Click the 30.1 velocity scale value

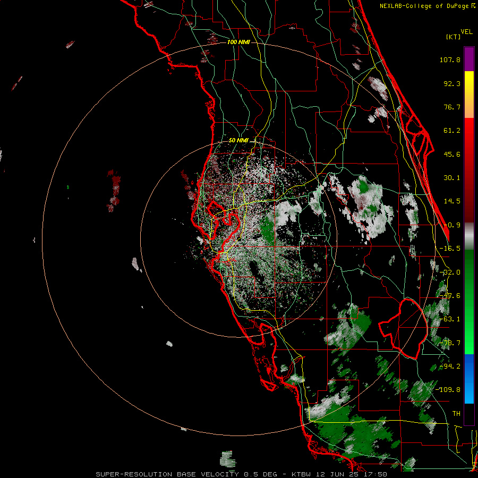tap(452, 178)
